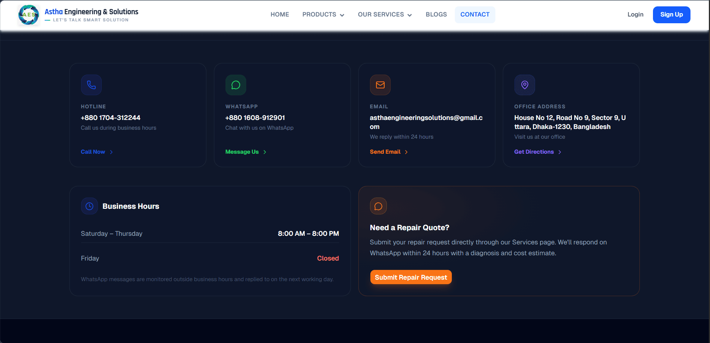Viewport: 710px width, 343px height.
Task: Click the Saturday – Thursday row label
Action: coord(111,234)
